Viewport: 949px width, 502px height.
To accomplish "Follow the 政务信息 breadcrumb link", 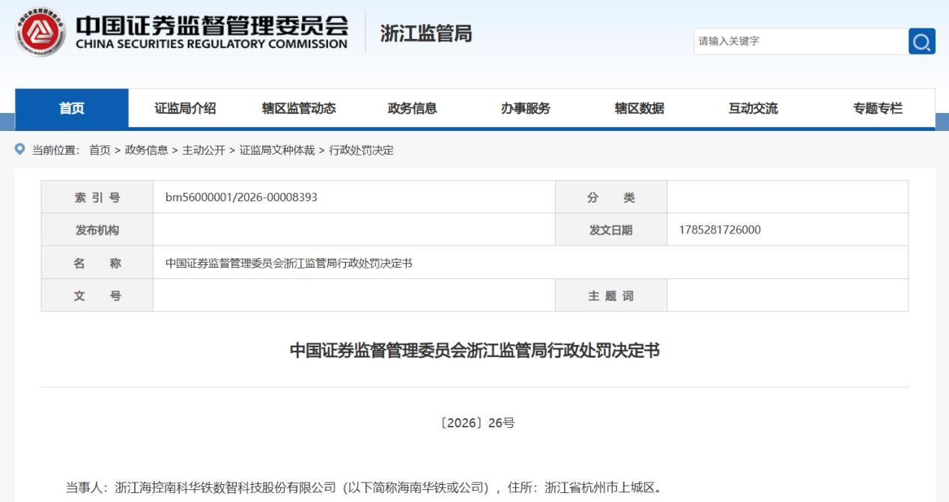I will click(x=146, y=150).
